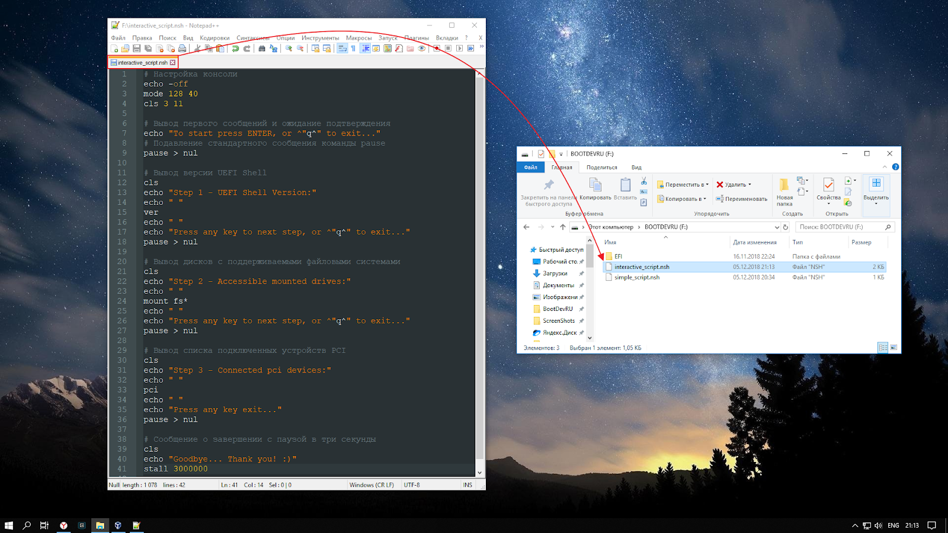Screen dimensions: 948x533
Task: Go back with Explorer's back arrow
Action: [526, 227]
